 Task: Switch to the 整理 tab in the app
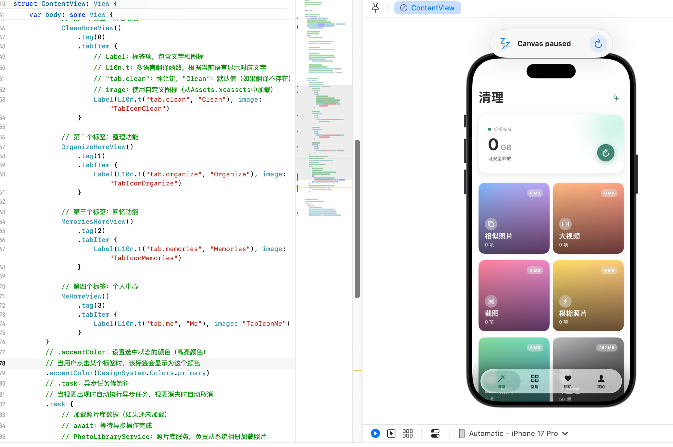pyautogui.click(x=534, y=381)
